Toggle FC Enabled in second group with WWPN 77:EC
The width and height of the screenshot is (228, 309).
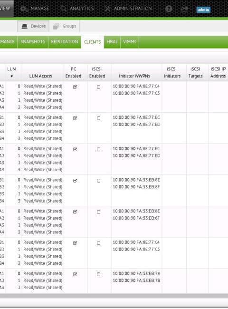(x=75, y=118)
